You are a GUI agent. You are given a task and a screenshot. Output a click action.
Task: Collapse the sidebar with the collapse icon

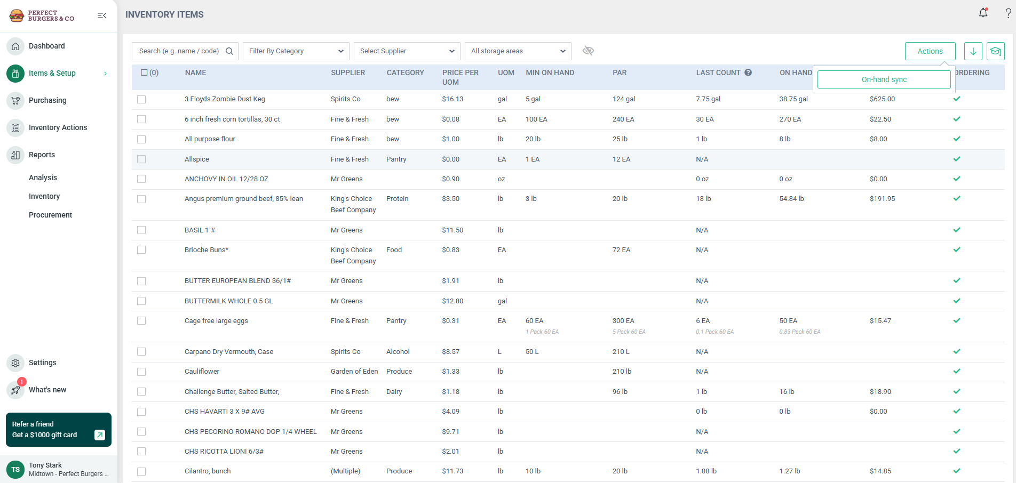coord(101,15)
